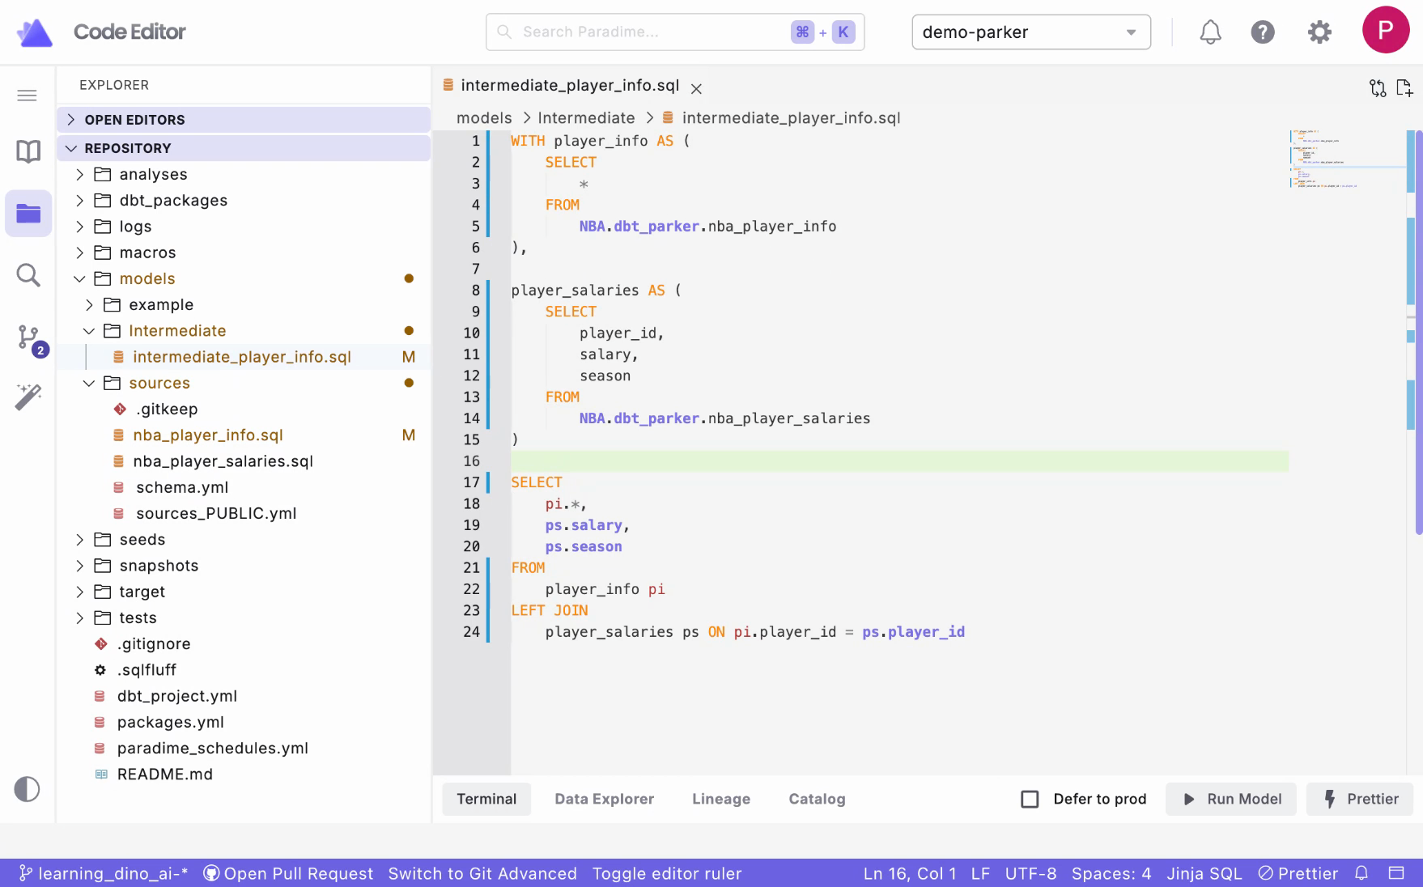This screenshot has width=1423, height=887.
Task: Switch to the Data Explorer tab
Action: pyautogui.click(x=605, y=799)
